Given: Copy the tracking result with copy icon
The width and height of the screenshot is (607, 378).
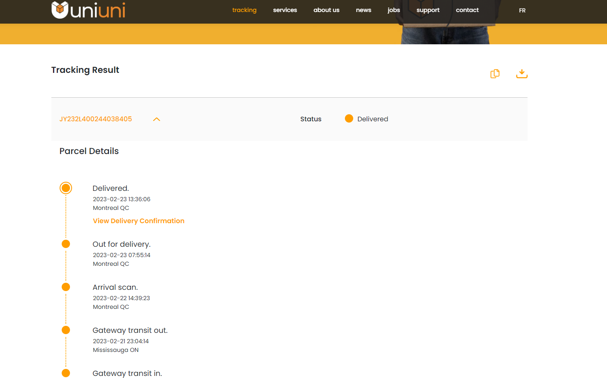Looking at the screenshot, I should [x=495, y=74].
